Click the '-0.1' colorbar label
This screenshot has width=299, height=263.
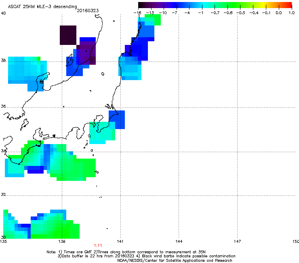266,13
